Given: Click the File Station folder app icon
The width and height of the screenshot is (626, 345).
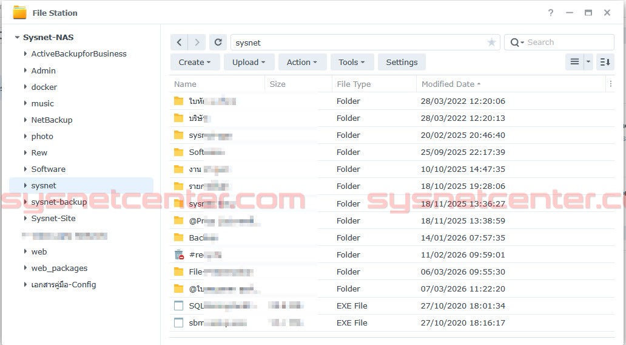Looking at the screenshot, I should [19, 13].
